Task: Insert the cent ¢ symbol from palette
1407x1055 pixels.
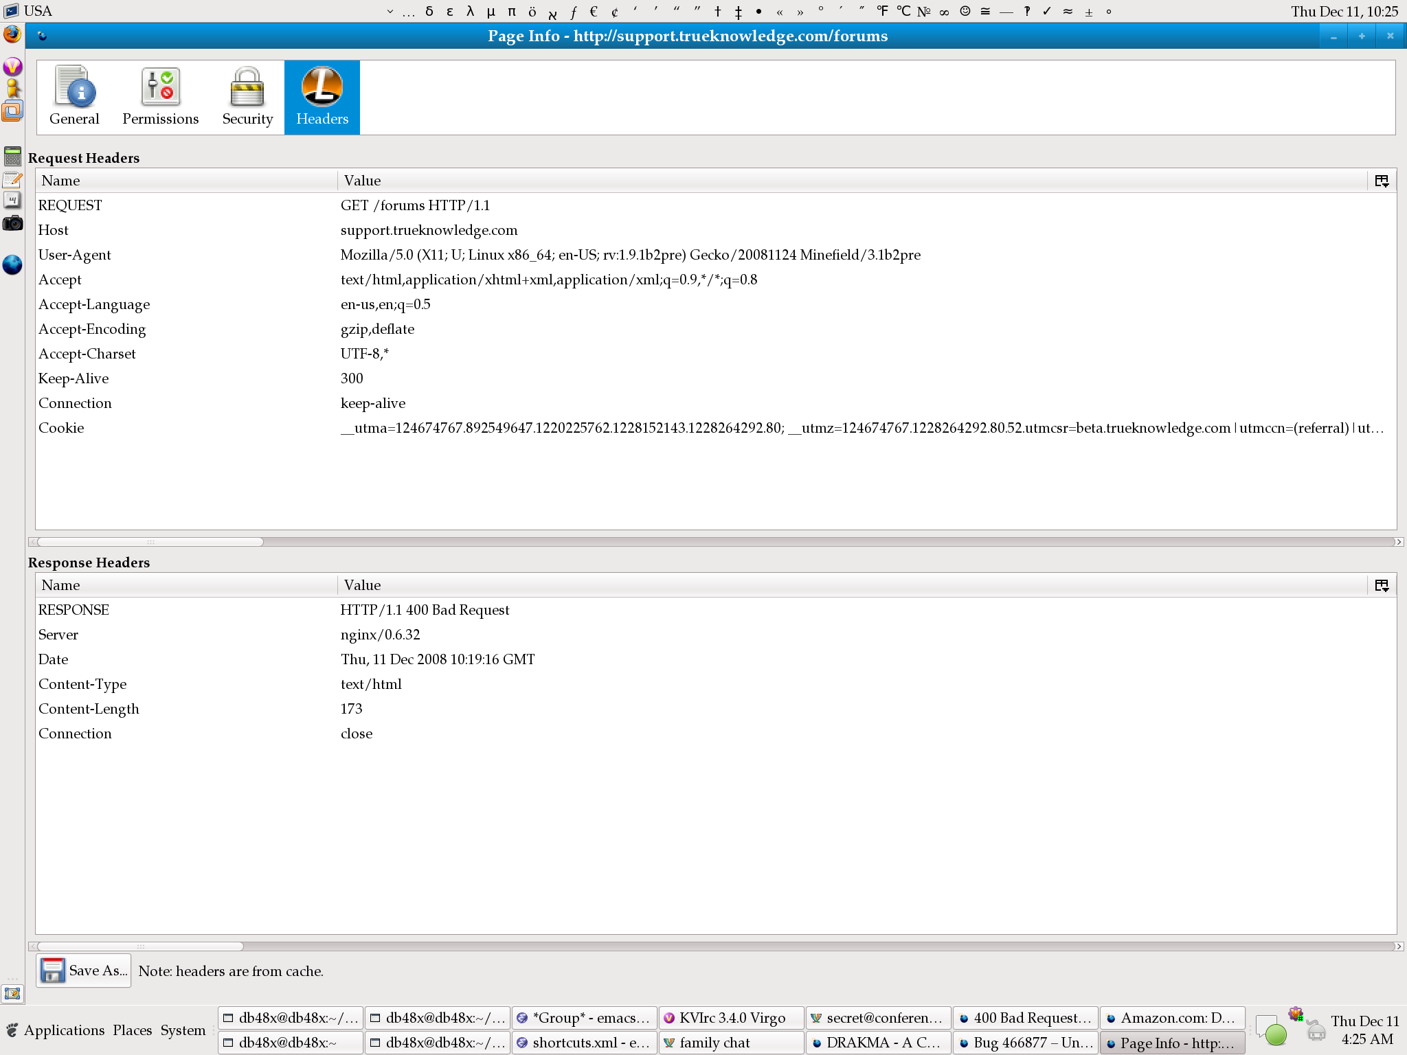Action: click(615, 11)
